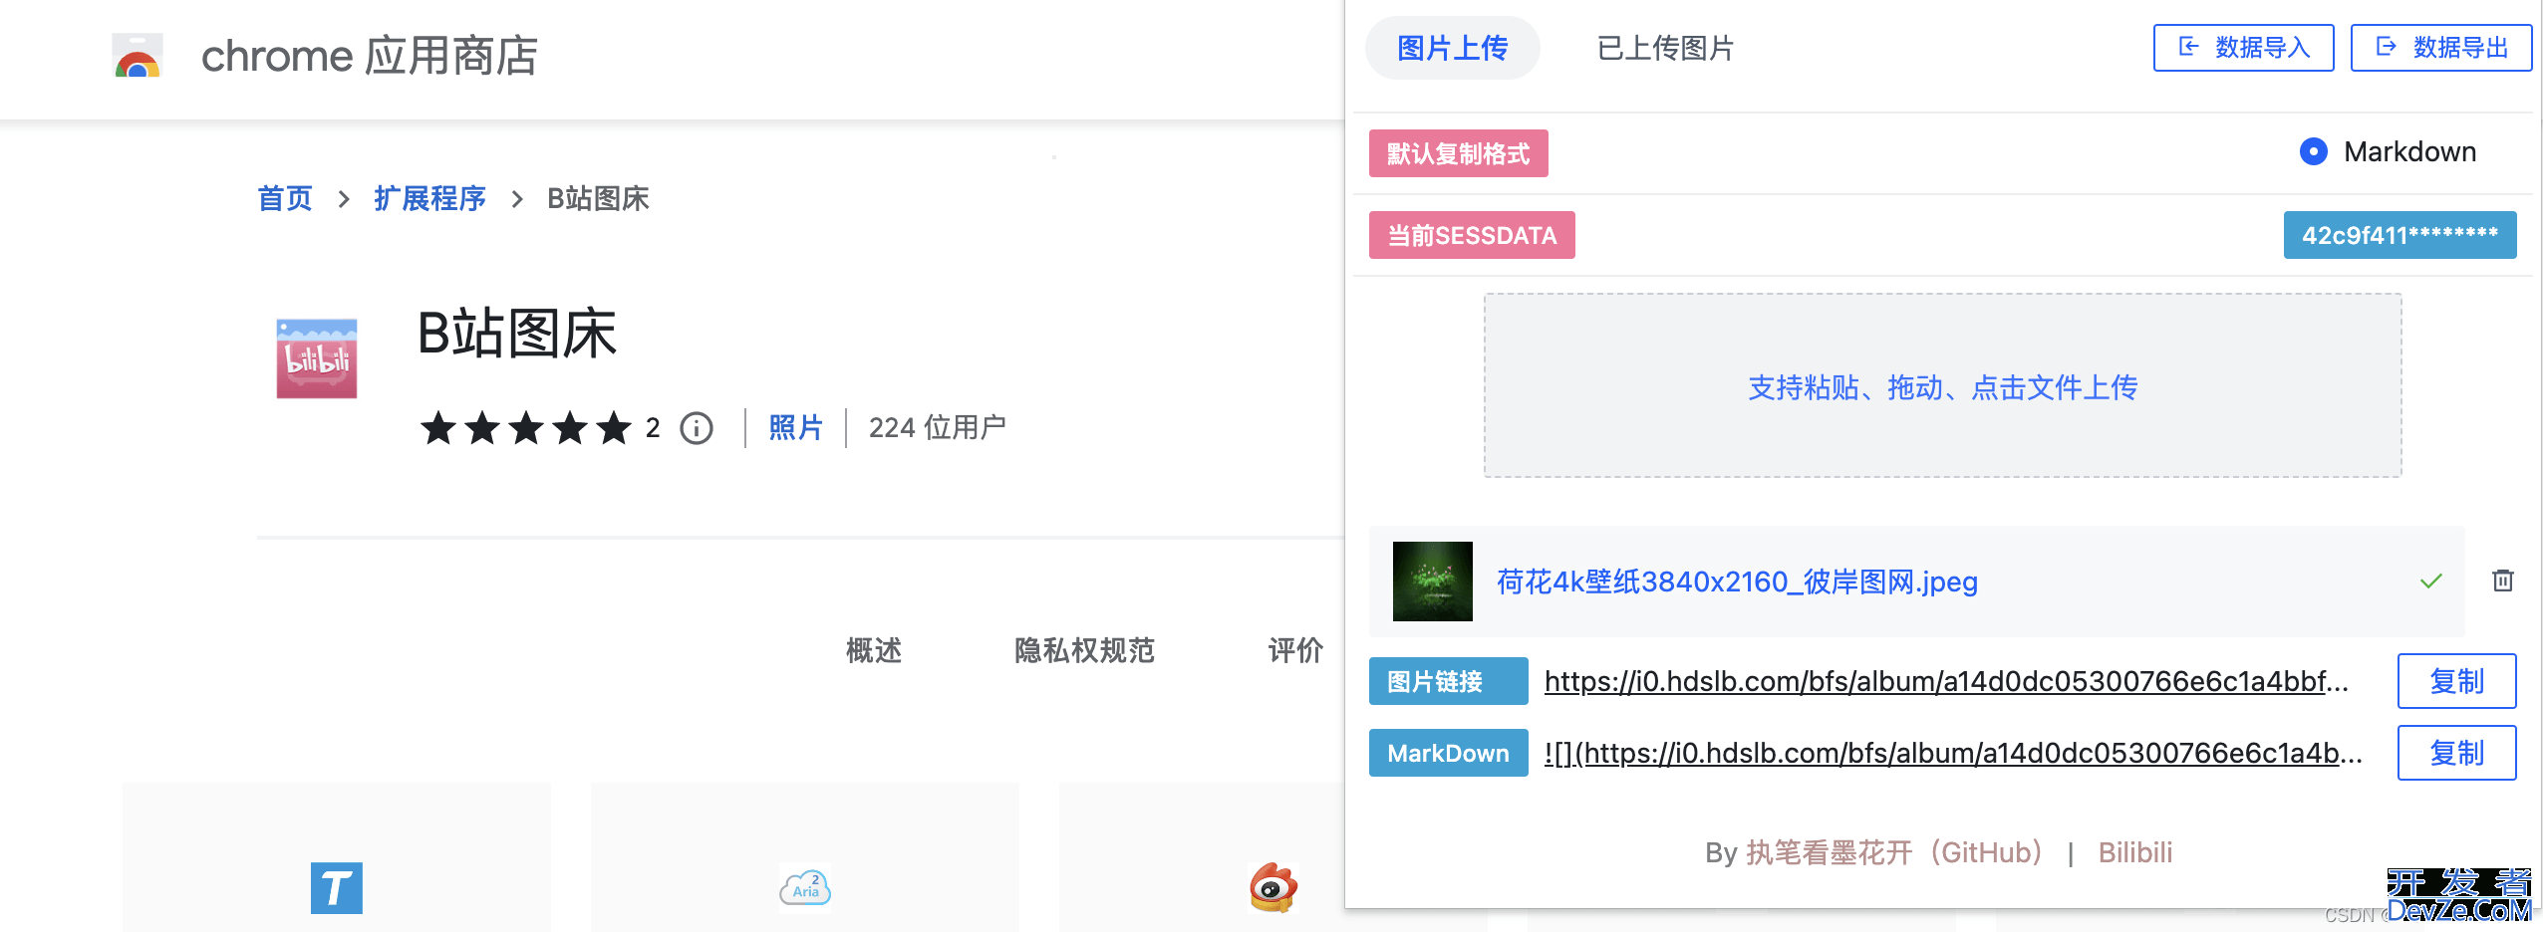Delete the uploaded jpeg with trash icon
The width and height of the screenshot is (2543, 932).
click(x=2503, y=581)
